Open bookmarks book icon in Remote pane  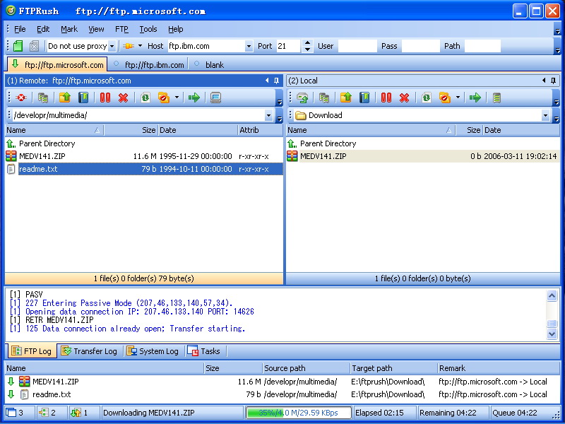pos(83,98)
